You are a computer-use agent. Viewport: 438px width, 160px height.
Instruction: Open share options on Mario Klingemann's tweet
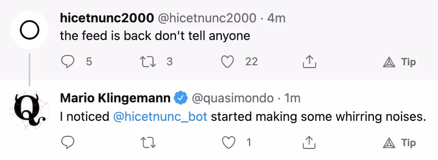pos(310,143)
